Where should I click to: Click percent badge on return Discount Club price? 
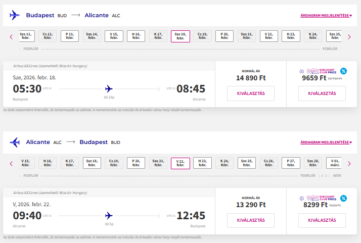[x=343, y=198]
